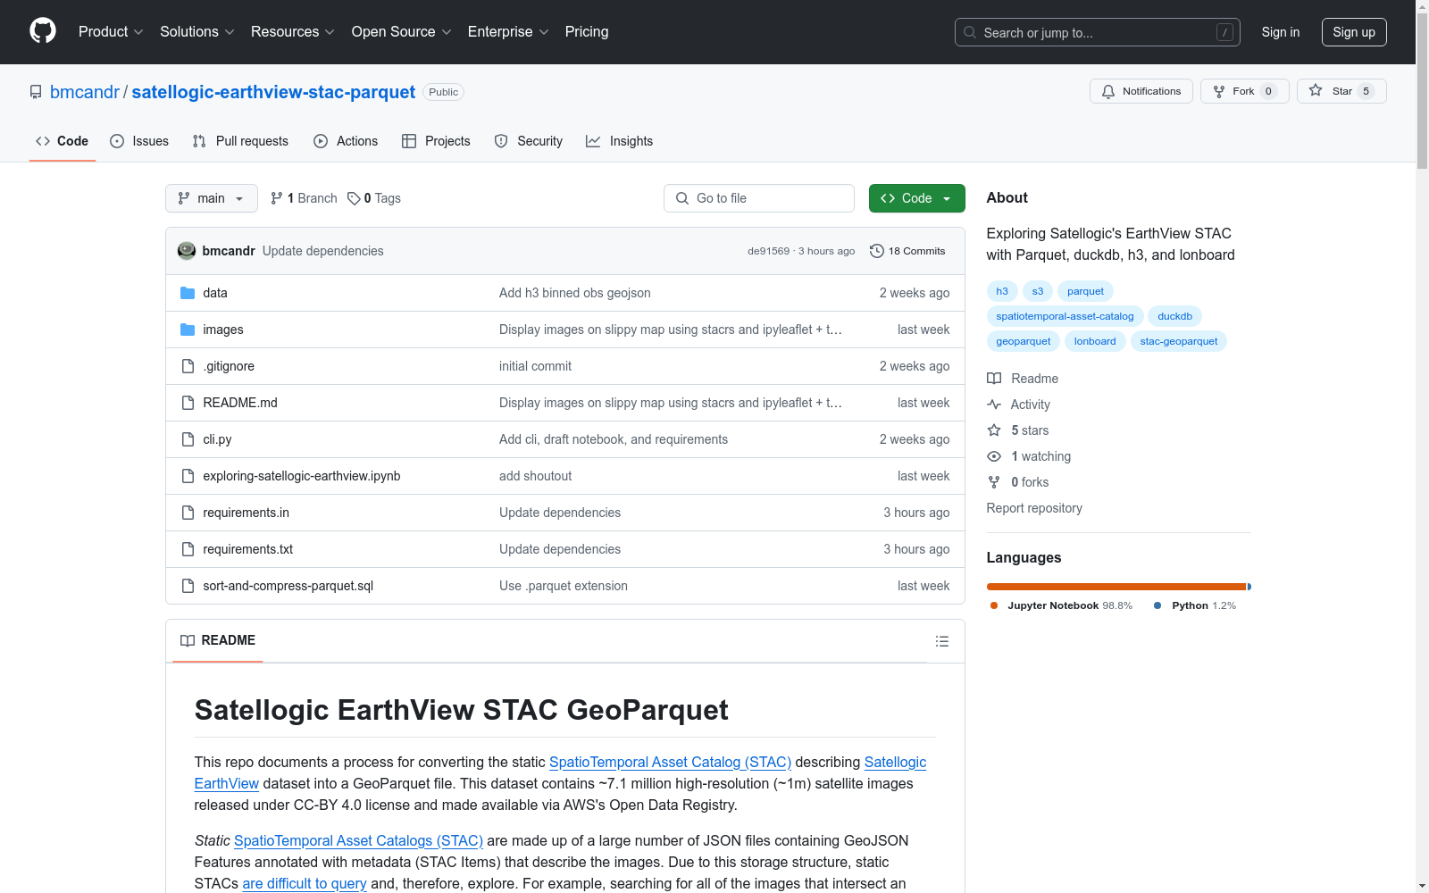Select the README tab heading

click(x=218, y=640)
